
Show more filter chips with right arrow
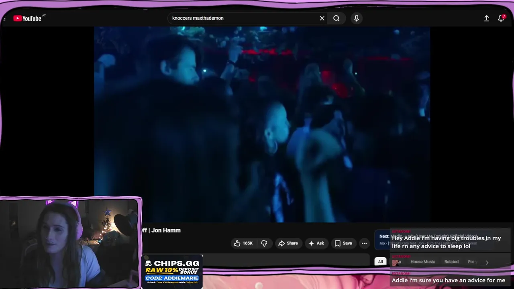click(487, 262)
